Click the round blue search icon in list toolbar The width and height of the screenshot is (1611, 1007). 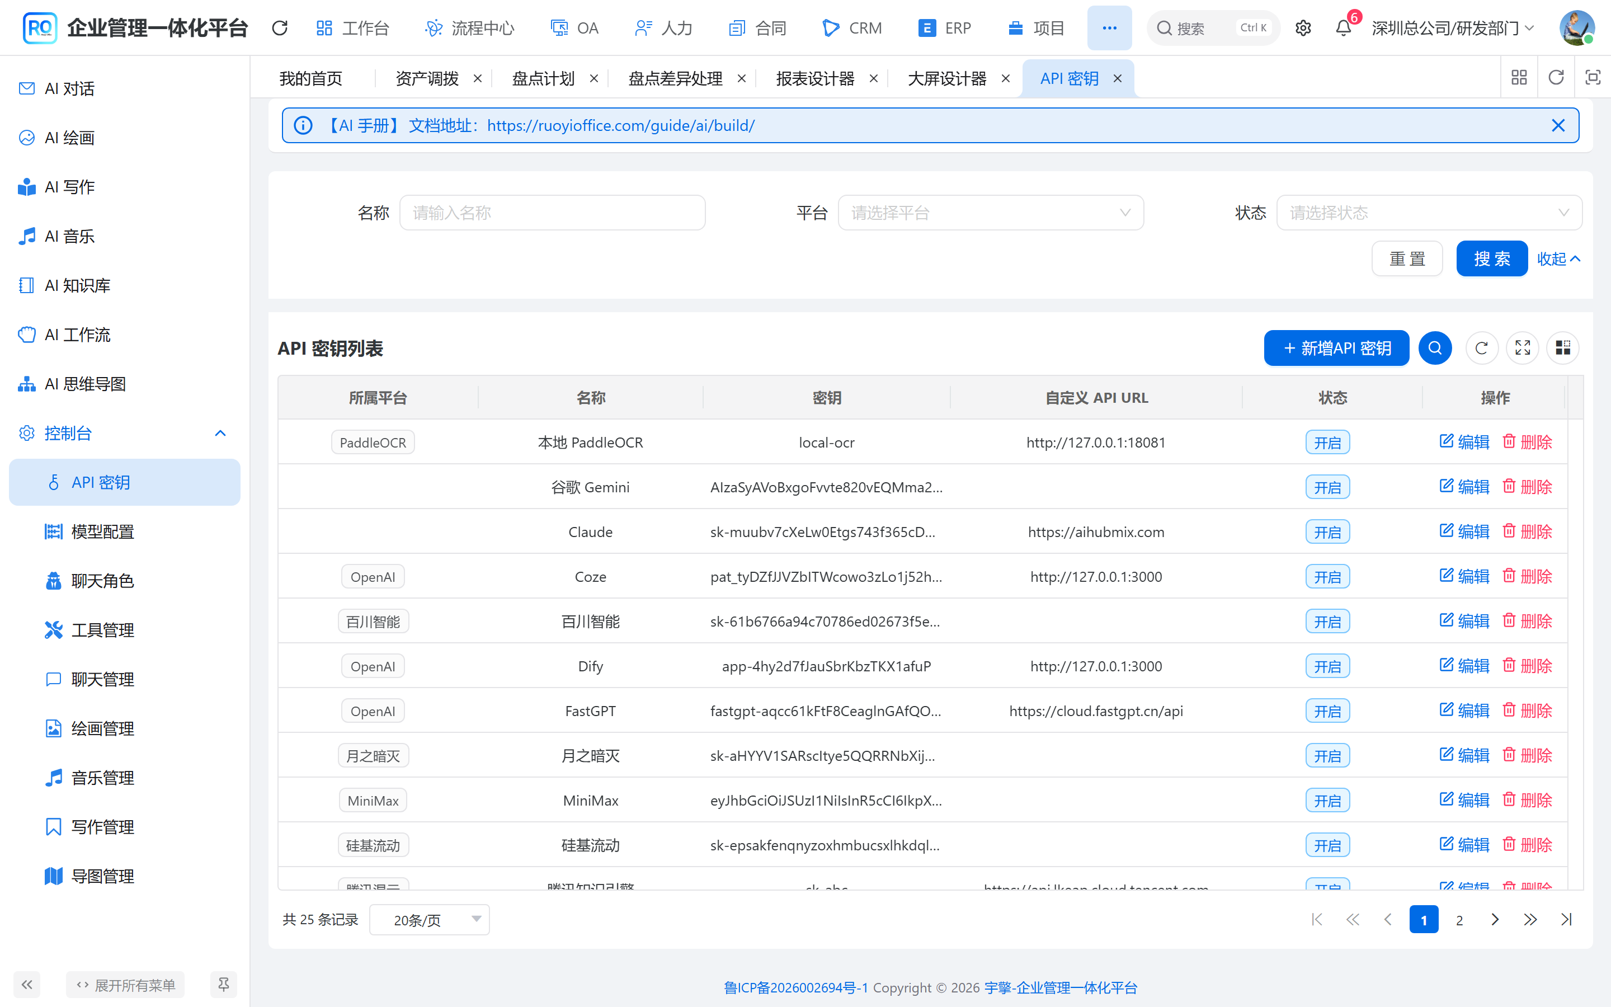click(x=1435, y=347)
